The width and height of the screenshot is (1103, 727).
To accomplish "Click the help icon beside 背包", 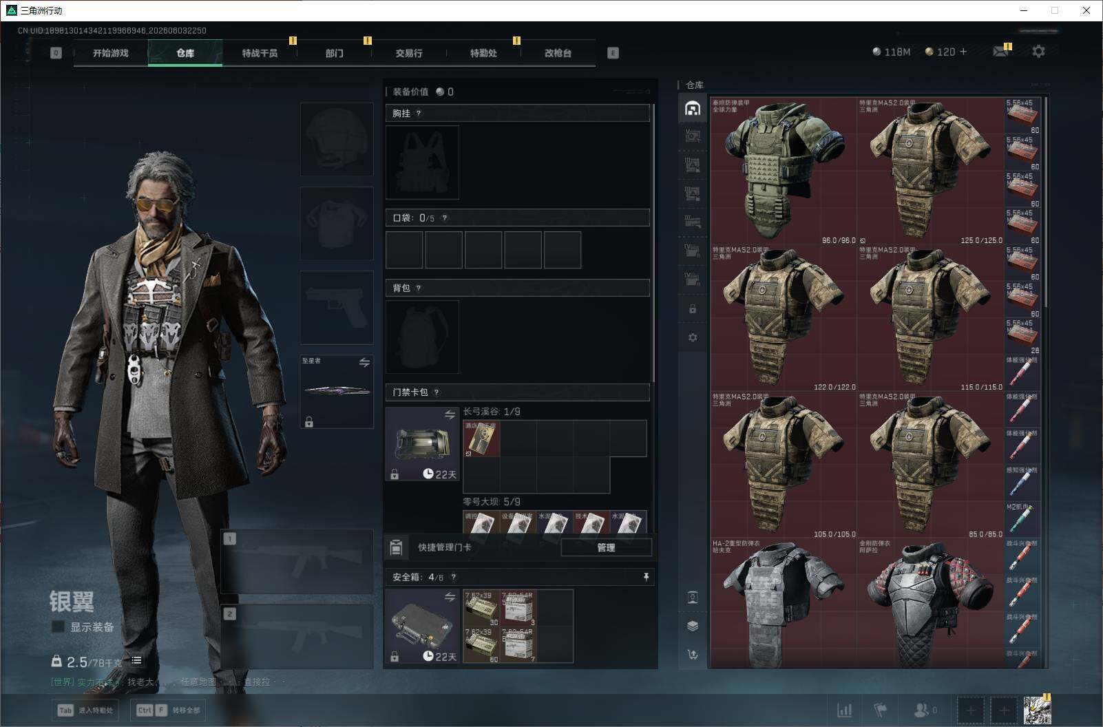I will (419, 288).
